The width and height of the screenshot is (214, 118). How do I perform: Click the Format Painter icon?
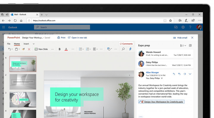click(x=23, y=49)
